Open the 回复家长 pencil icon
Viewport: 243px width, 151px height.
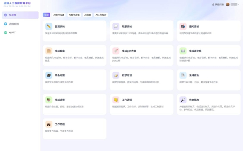(49, 27)
